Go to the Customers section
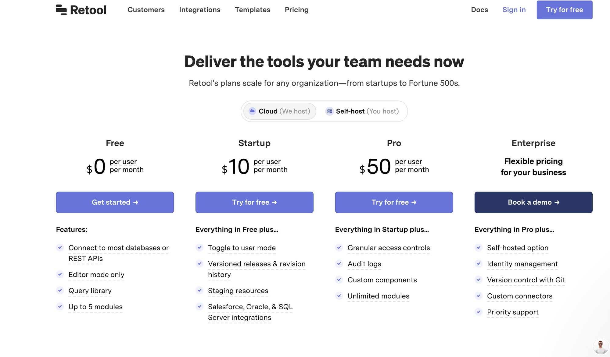The height and width of the screenshot is (357, 610). pyautogui.click(x=146, y=9)
